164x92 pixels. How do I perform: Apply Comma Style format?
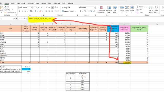88,11
